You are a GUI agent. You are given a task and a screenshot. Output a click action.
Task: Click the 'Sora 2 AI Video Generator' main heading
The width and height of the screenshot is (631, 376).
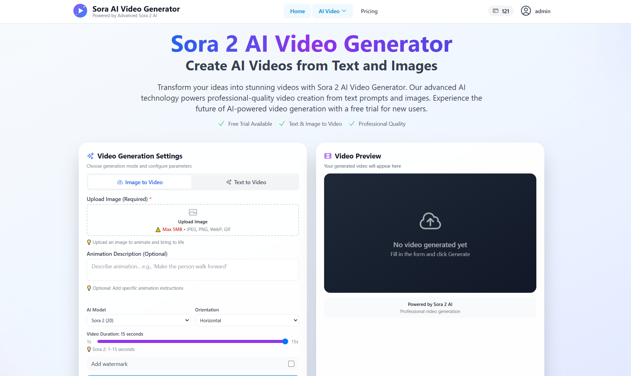tap(312, 44)
